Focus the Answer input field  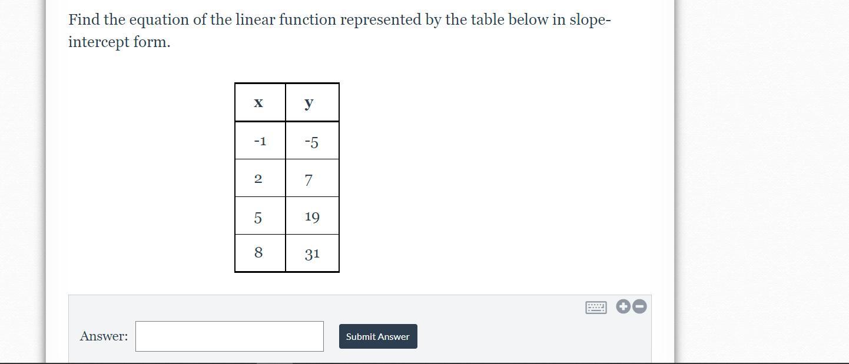pyautogui.click(x=229, y=336)
